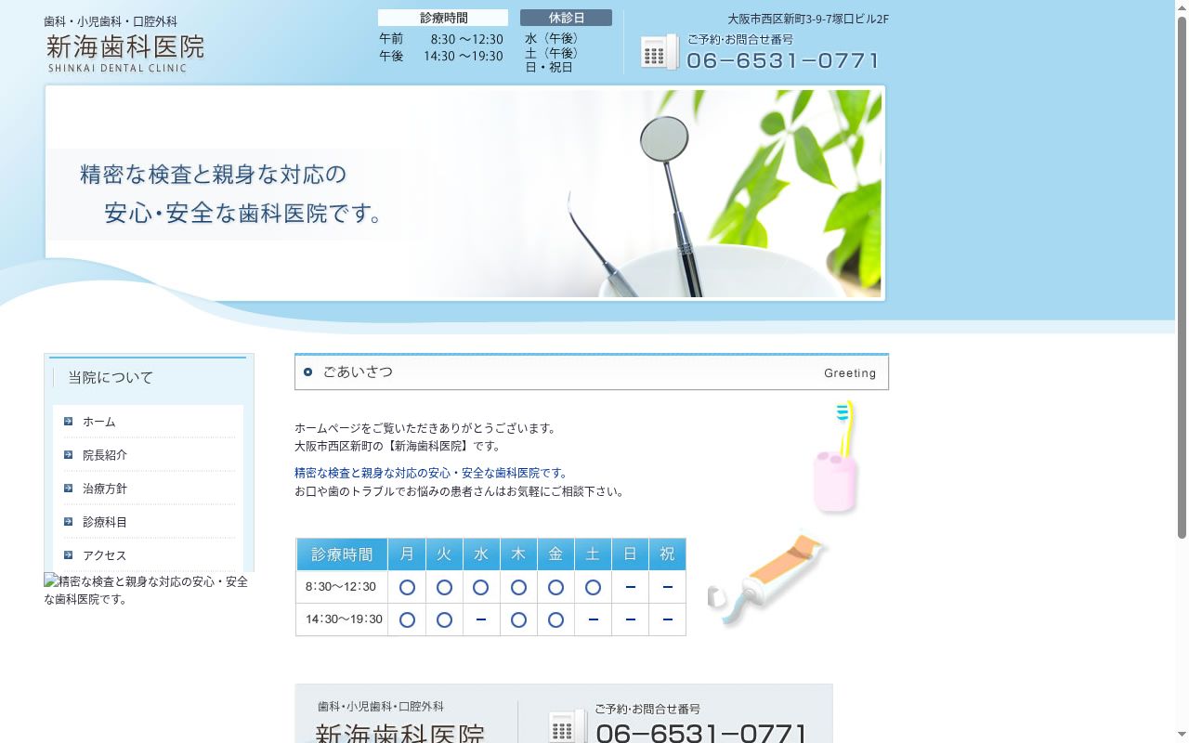Click the arrow icon beside ホーム

click(x=69, y=421)
